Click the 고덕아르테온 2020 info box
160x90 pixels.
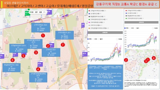pos(40,27)
